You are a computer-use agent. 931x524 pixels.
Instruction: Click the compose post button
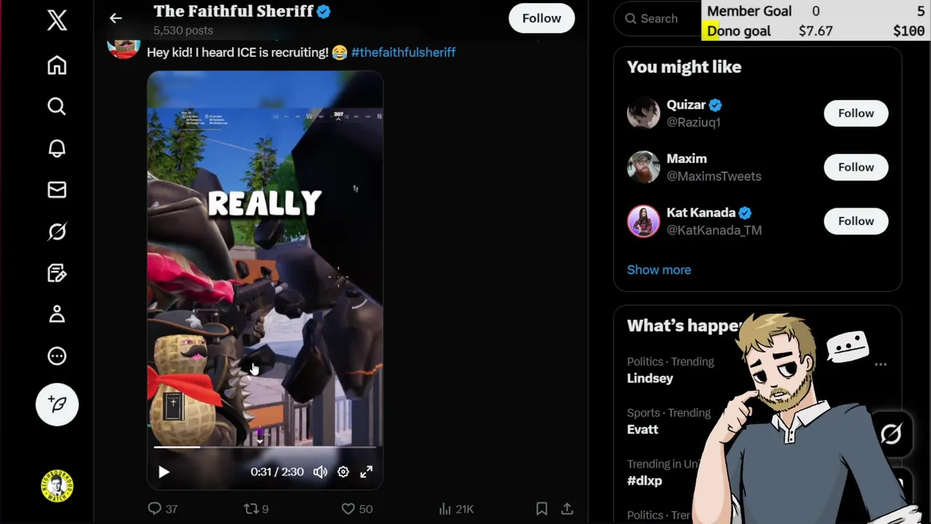click(x=57, y=405)
